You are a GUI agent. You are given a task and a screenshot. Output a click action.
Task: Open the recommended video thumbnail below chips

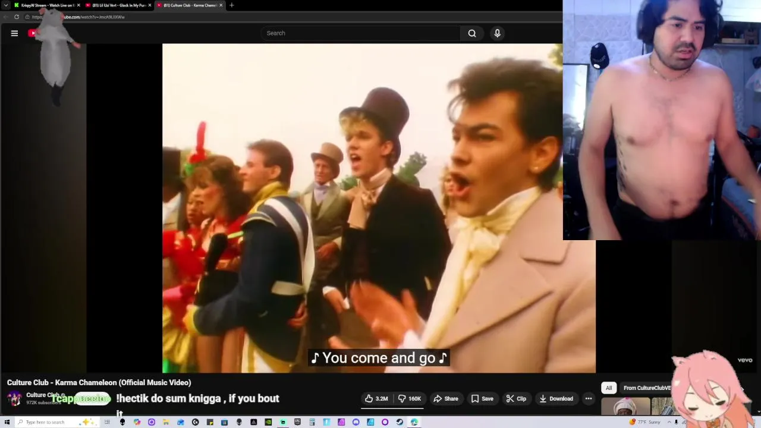625,407
